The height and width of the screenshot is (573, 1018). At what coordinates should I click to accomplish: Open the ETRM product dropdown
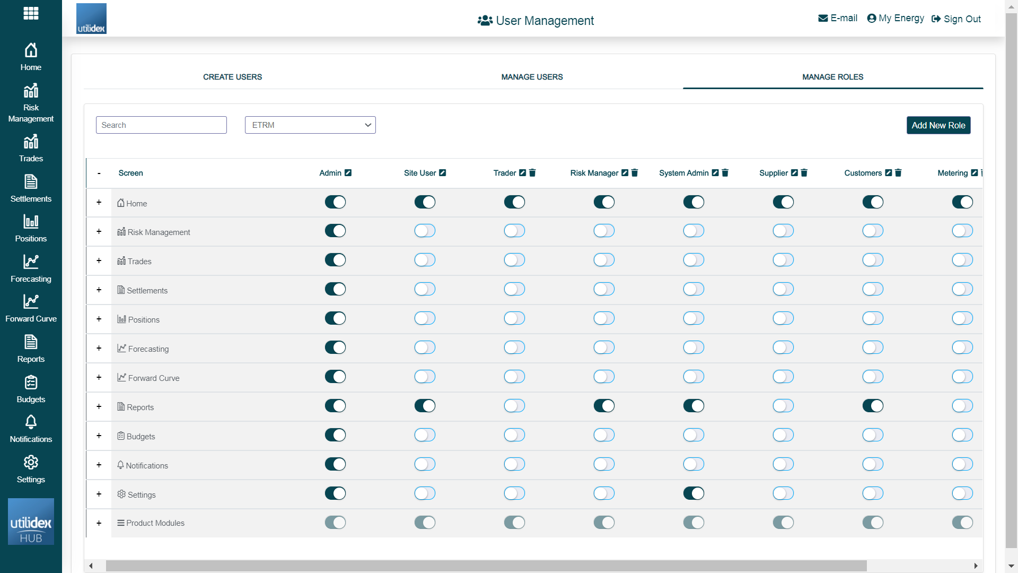tap(310, 125)
